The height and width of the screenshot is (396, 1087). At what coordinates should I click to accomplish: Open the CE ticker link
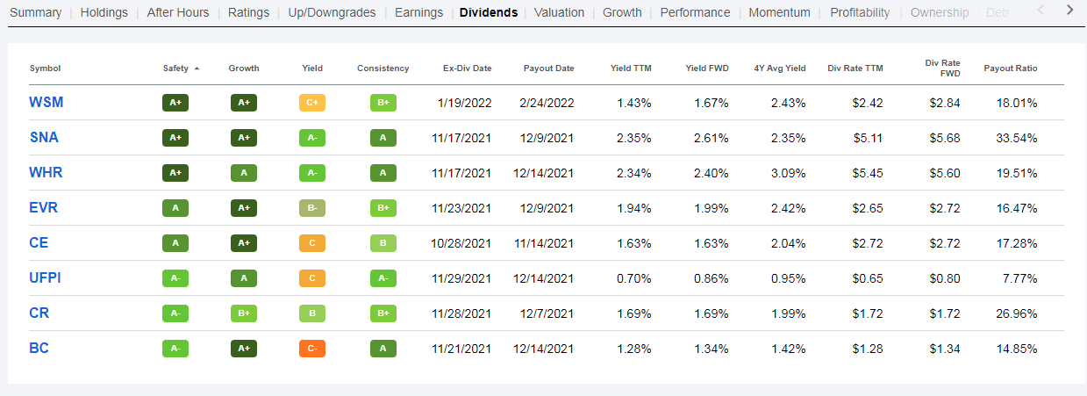[39, 243]
